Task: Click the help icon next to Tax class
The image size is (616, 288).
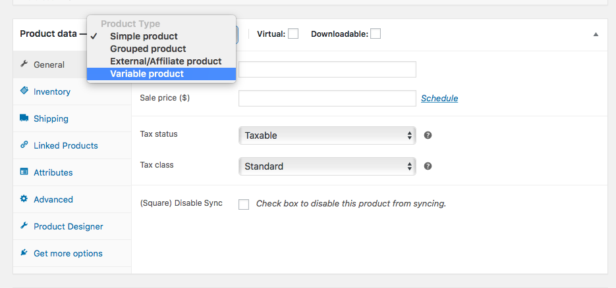Action: (x=428, y=166)
